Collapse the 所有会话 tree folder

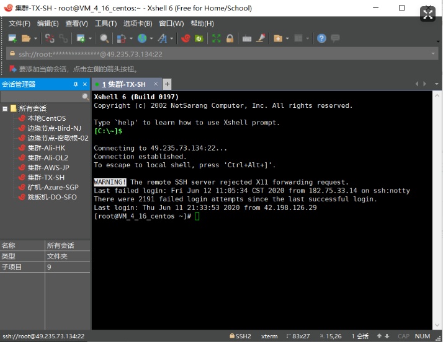point(5,108)
